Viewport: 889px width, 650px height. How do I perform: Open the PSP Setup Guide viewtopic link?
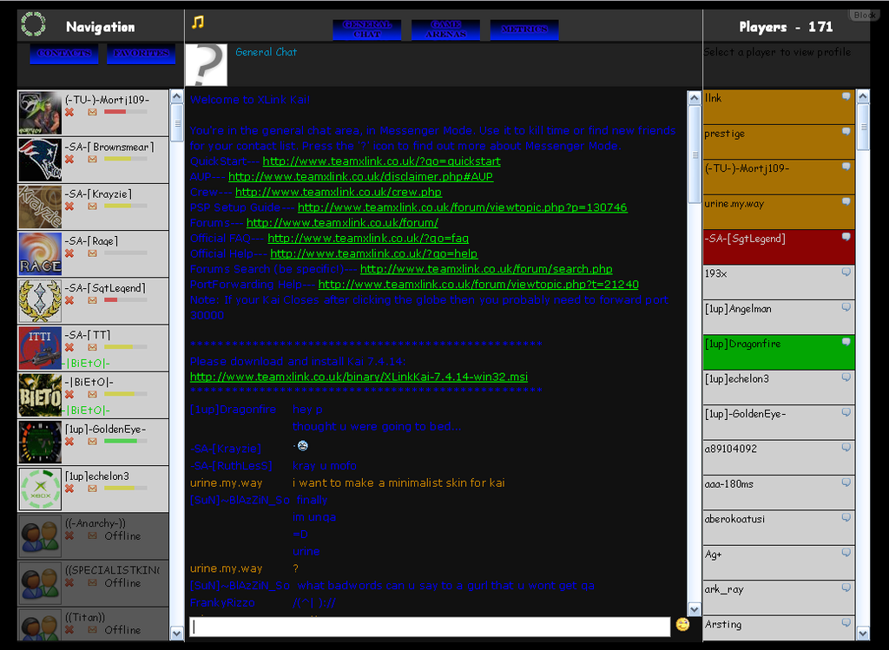pyautogui.click(x=463, y=207)
